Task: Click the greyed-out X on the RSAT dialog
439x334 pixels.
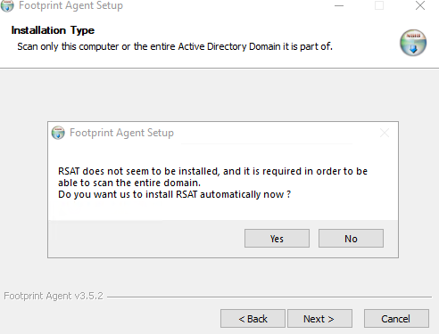Action: click(x=385, y=133)
